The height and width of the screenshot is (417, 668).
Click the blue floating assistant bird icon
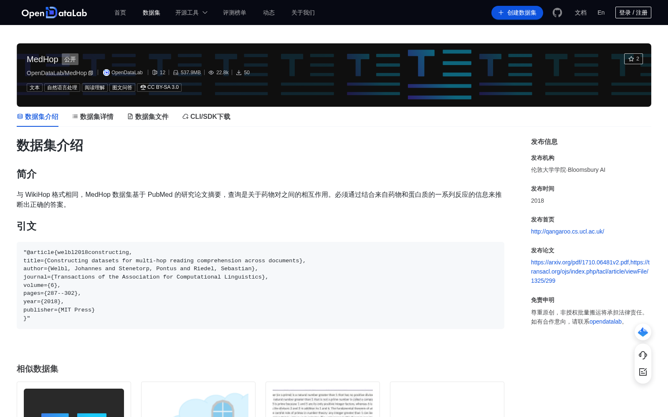click(643, 332)
